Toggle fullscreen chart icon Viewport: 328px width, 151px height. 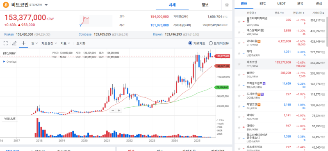[x=6, y=43]
